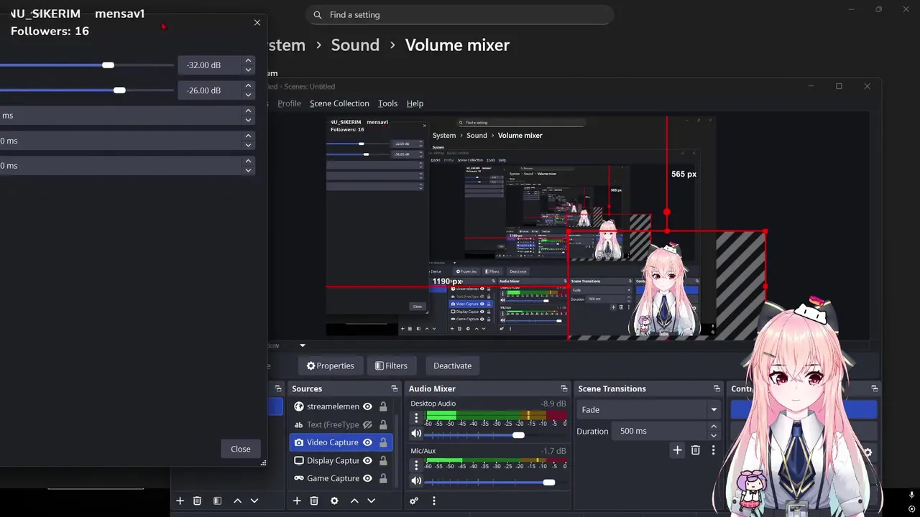Image resolution: width=920 pixels, height=517 pixels.
Task: Show the hidden Text (FreeType) source
Action: (x=367, y=424)
